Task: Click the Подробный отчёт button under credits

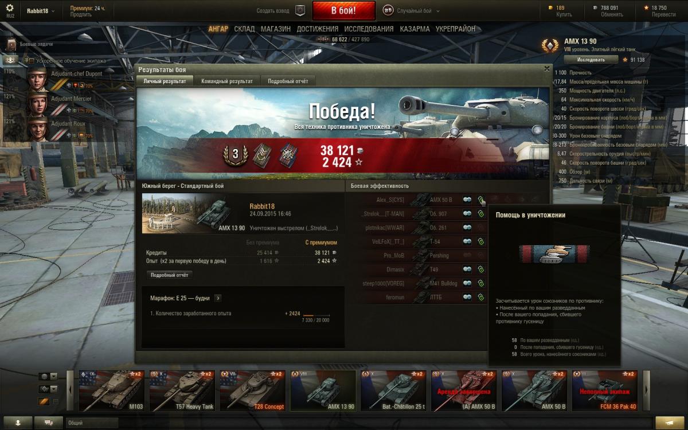Action: point(170,275)
